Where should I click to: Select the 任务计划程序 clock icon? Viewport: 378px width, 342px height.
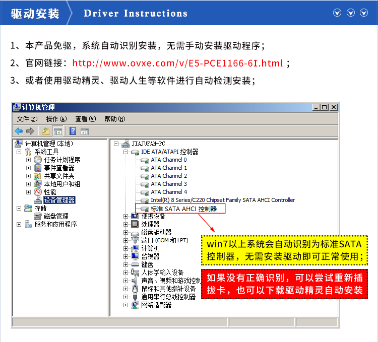click(x=38, y=160)
